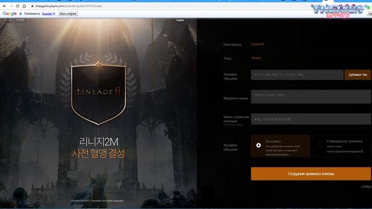Focus the introduction text field

[311, 96]
